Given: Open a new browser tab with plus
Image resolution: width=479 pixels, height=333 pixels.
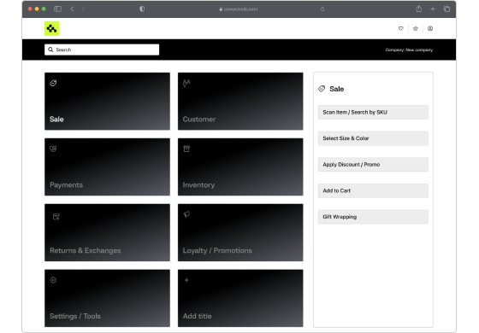Looking at the screenshot, I should [433, 9].
